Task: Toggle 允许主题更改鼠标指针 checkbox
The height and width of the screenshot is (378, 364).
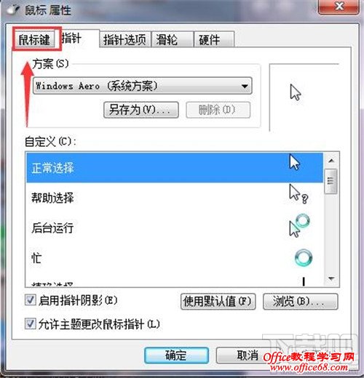Action: click(31, 323)
